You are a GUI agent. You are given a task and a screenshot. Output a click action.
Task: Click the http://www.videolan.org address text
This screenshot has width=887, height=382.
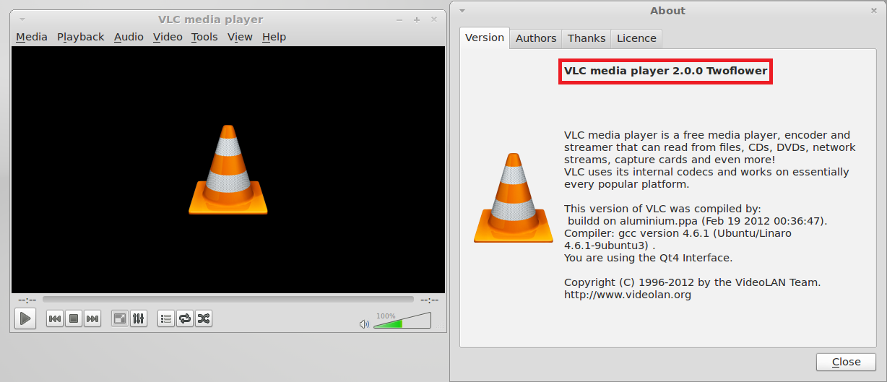(x=628, y=295)
